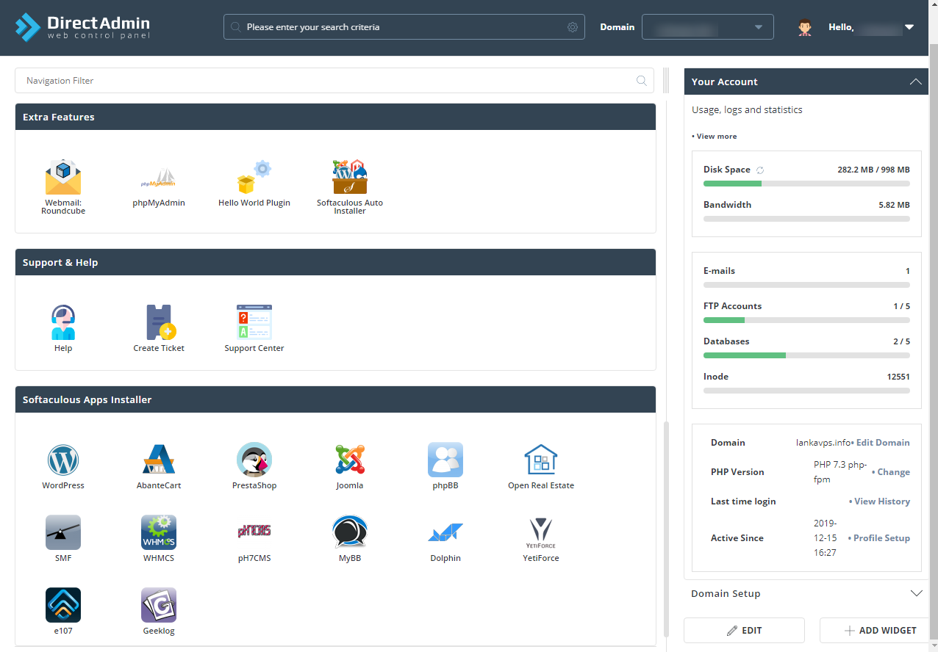Collapse the Your Account widget
The image size is (938, 652).
click(x=915, y=81)
